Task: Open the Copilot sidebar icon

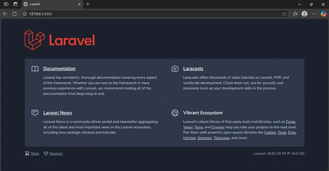Action: 324,14
